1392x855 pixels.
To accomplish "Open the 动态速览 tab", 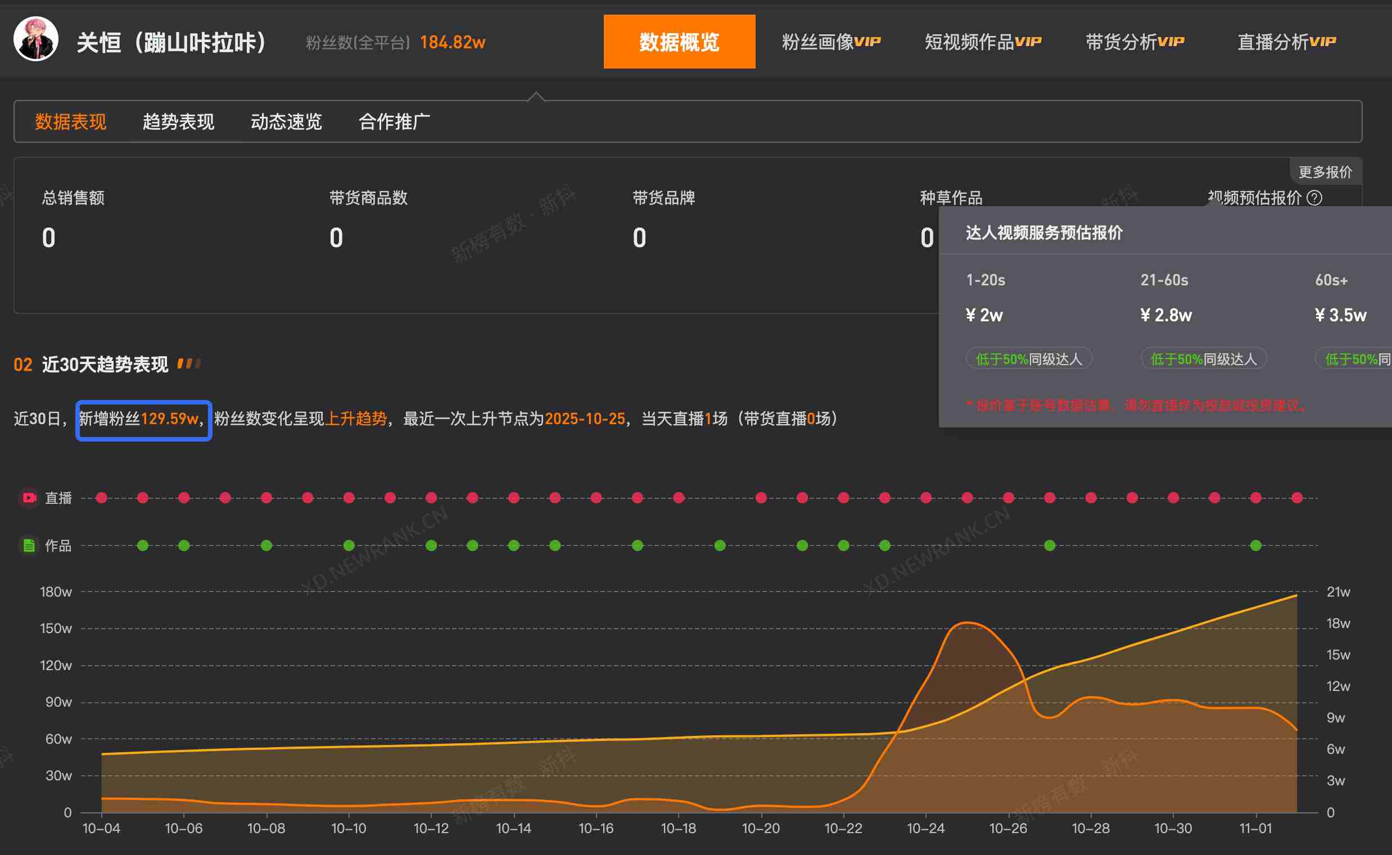I will (x=286, y=121).
